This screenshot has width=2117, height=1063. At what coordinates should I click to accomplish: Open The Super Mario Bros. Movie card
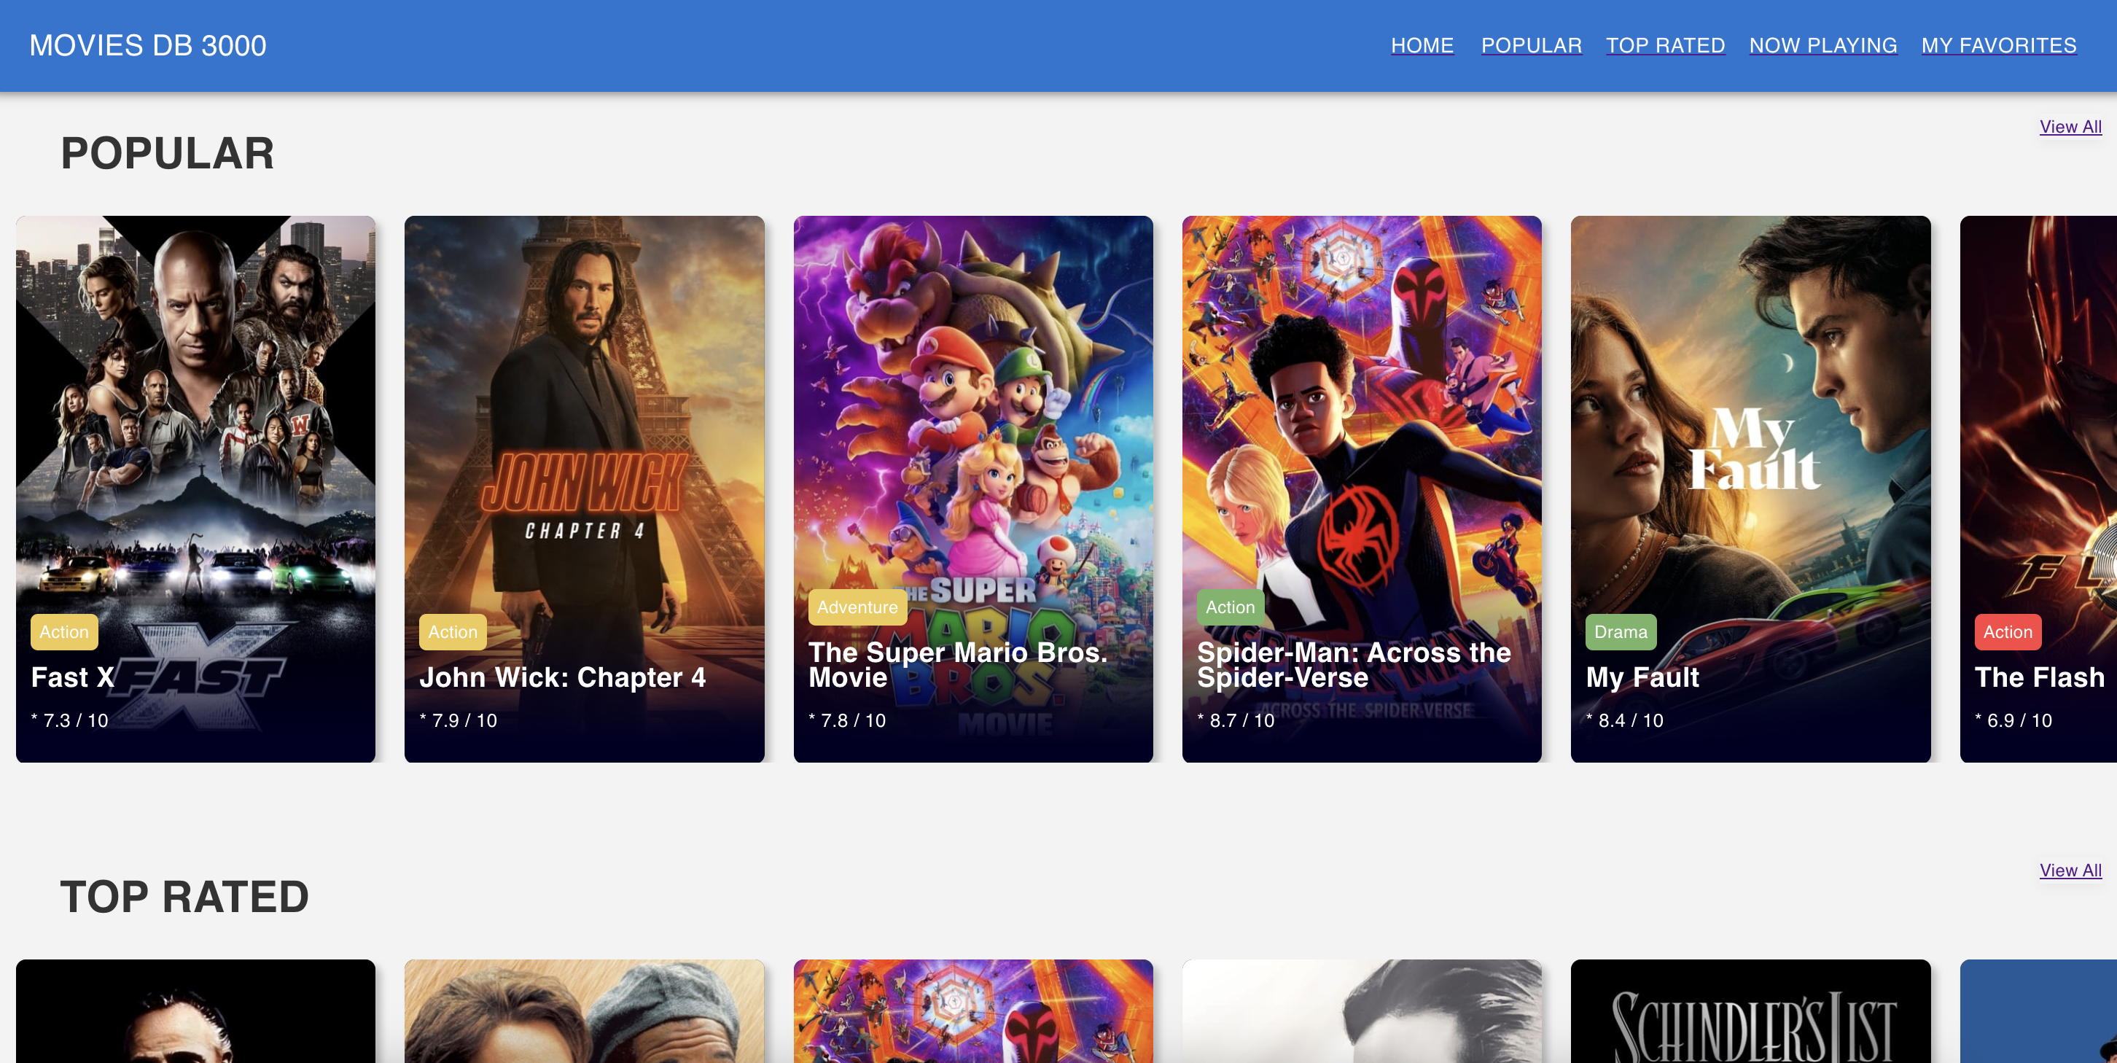(973, 489)
